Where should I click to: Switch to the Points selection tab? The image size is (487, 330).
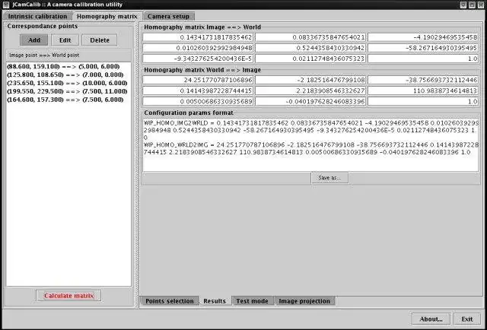pos(169,301)
